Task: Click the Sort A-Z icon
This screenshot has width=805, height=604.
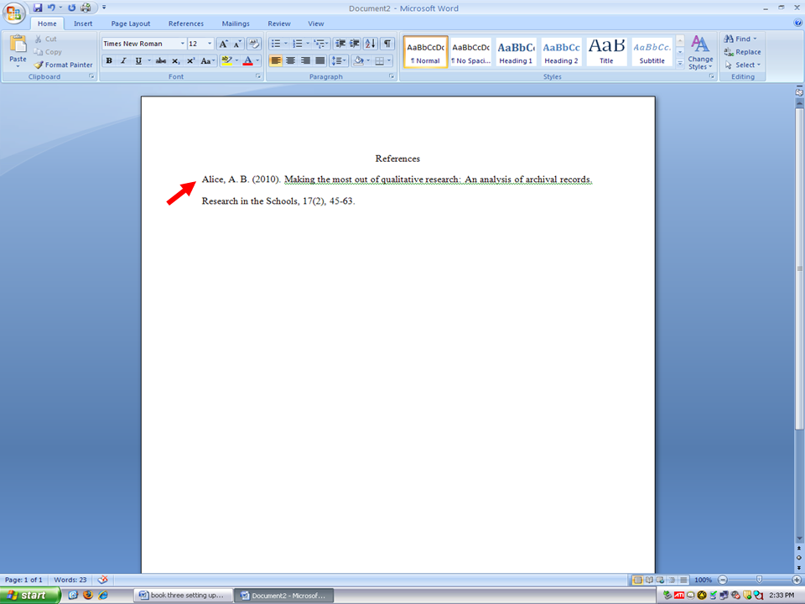Action: 371,44
